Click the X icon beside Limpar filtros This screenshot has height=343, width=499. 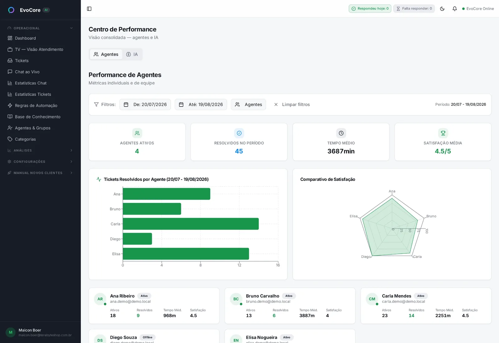coord(276,104)
